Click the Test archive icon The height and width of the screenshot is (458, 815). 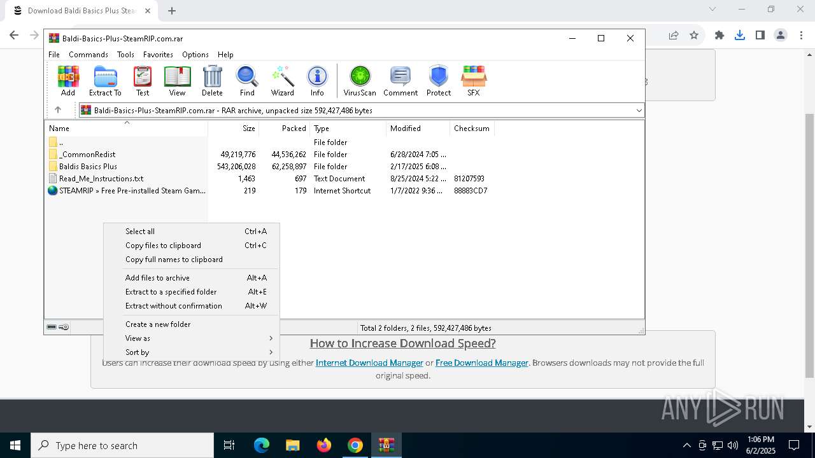[143, 81]
